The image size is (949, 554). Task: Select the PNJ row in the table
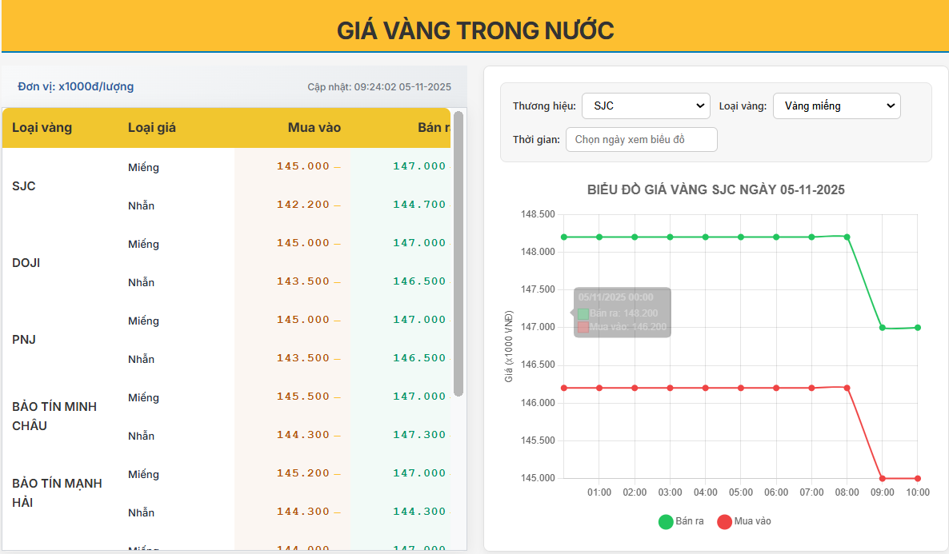[x=24, y=339]
